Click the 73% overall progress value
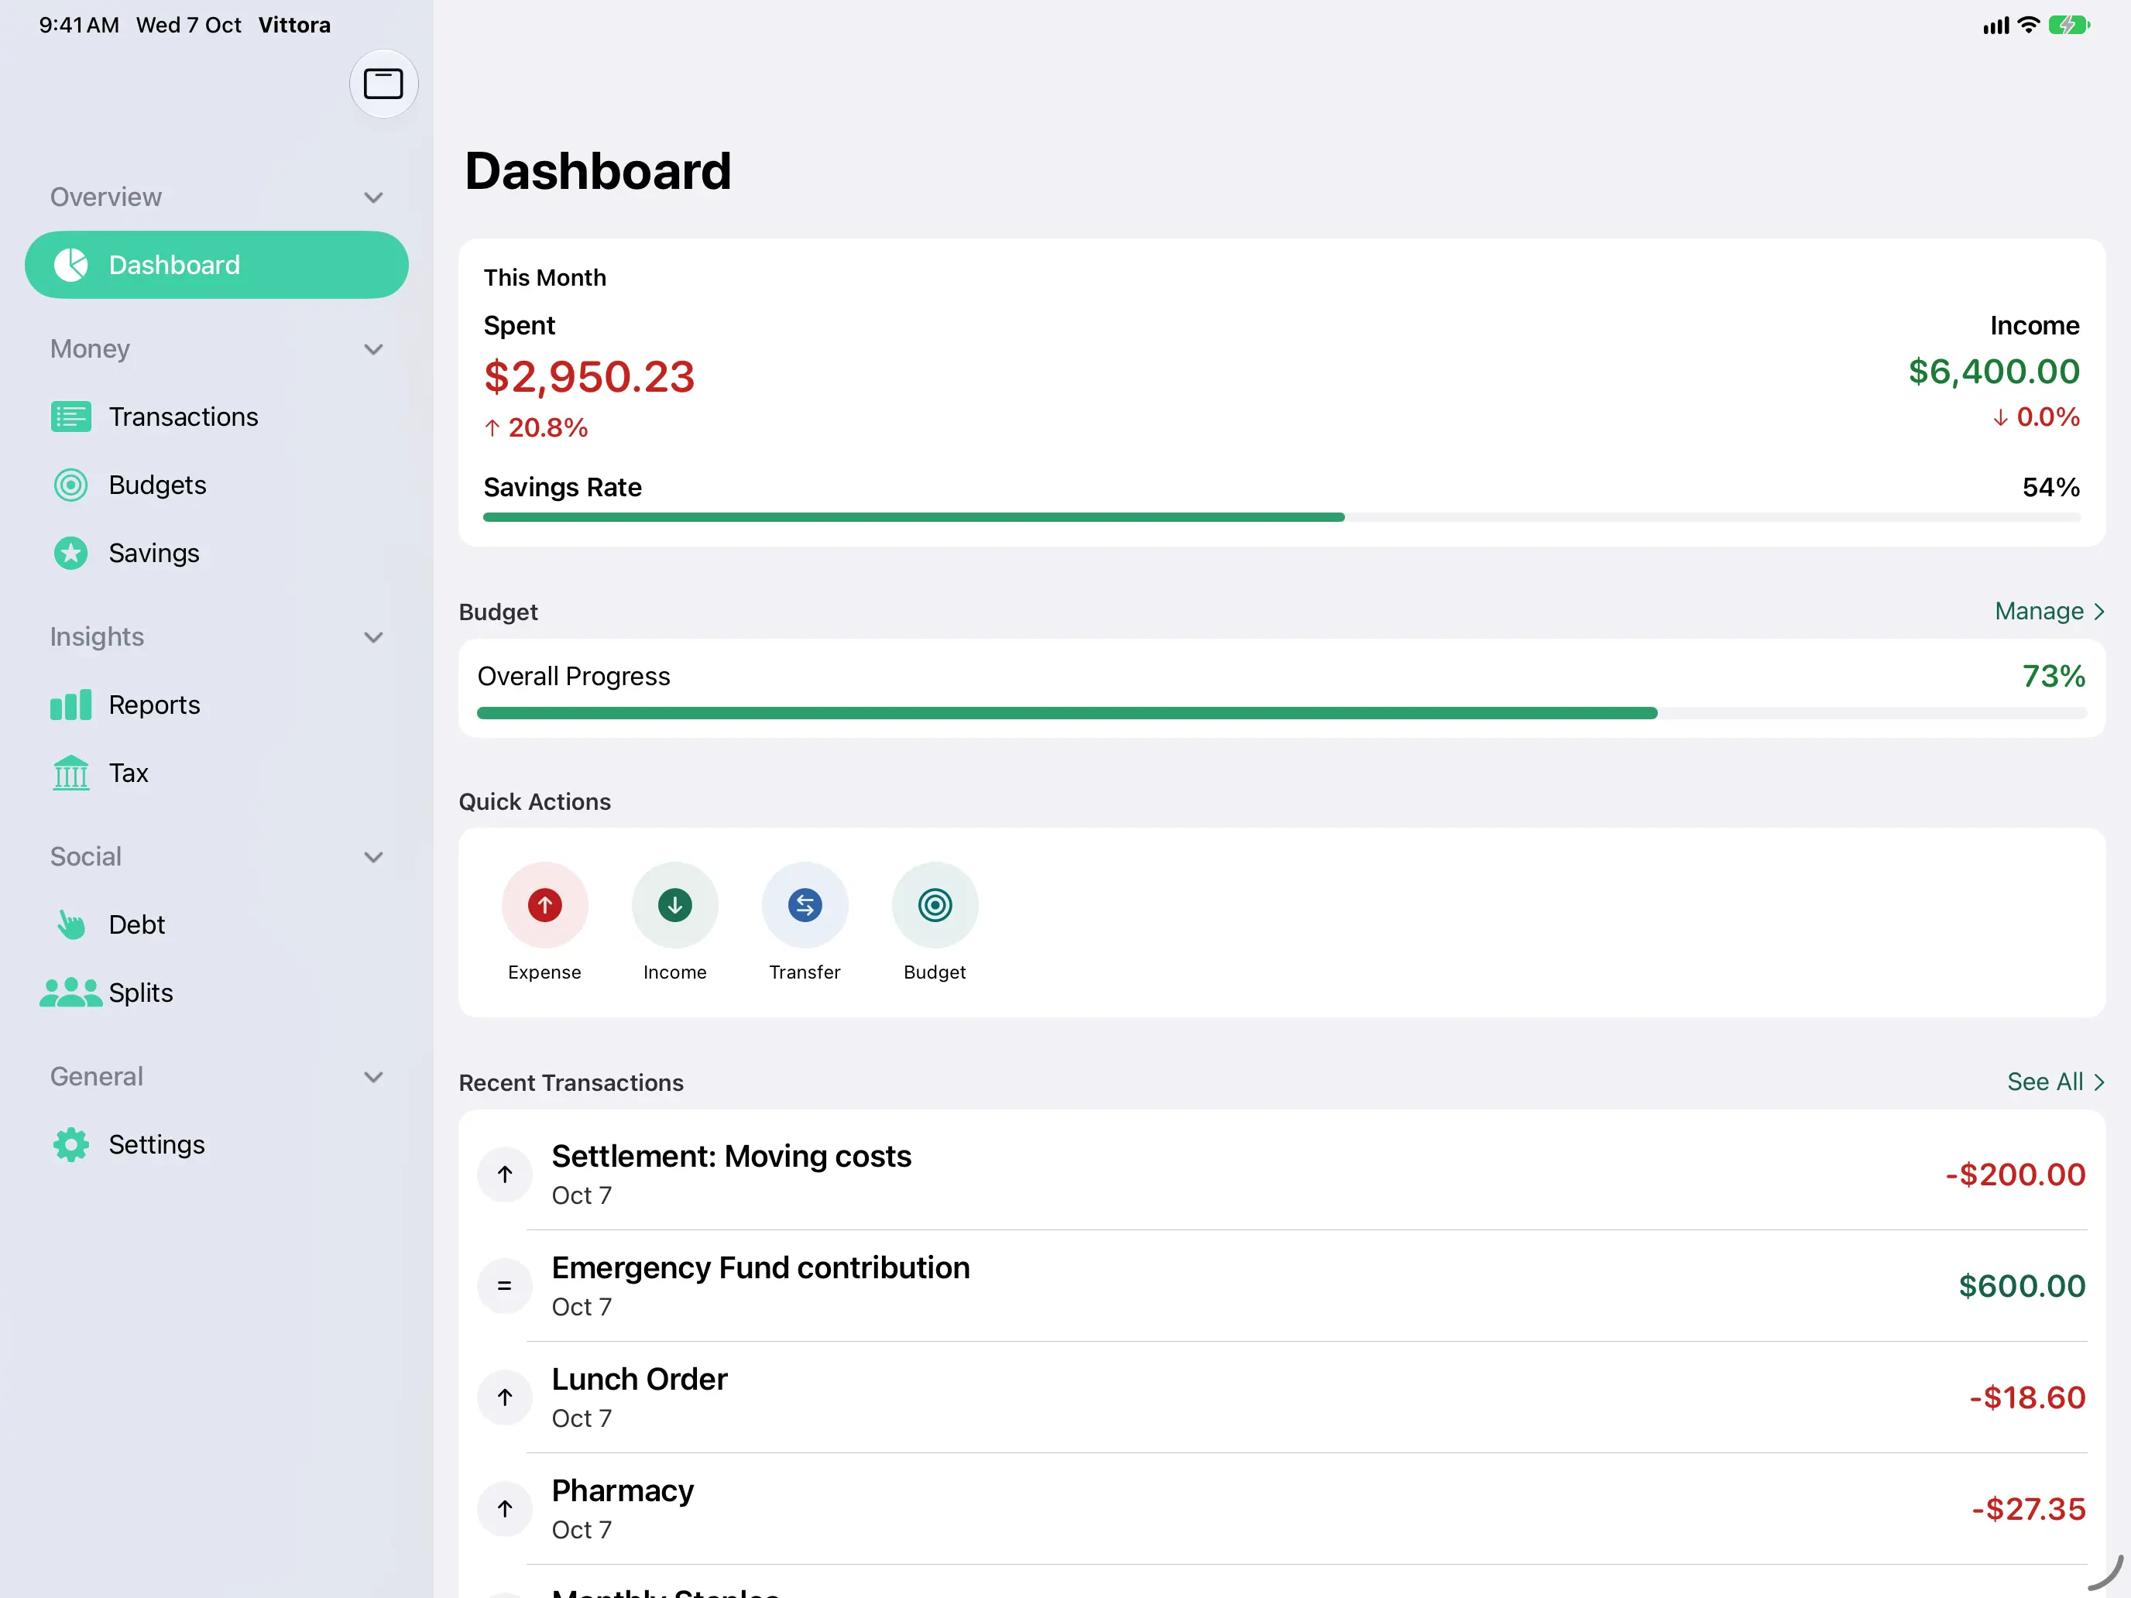The width and height of the screenshot is (2131, 1598). pos(2054,676)
